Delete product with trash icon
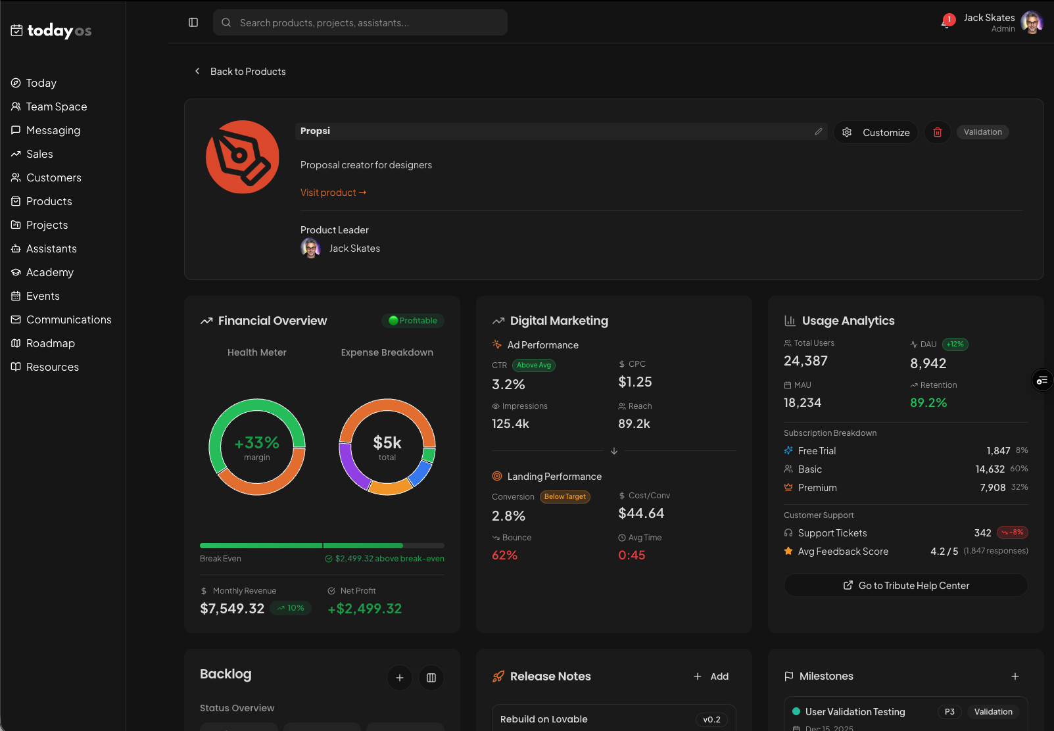This screenshot has width=1054, height=731. click(938, 132)
